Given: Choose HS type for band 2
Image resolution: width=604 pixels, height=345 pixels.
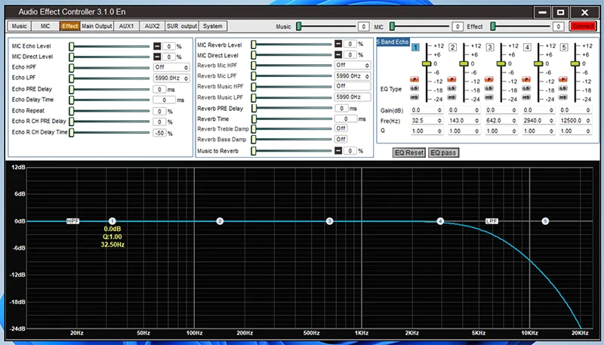Looking at the screenshot, I should point(451,97).
